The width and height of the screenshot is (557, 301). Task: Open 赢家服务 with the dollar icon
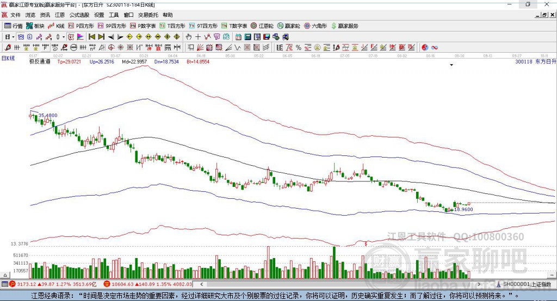(x=345, y=26)
